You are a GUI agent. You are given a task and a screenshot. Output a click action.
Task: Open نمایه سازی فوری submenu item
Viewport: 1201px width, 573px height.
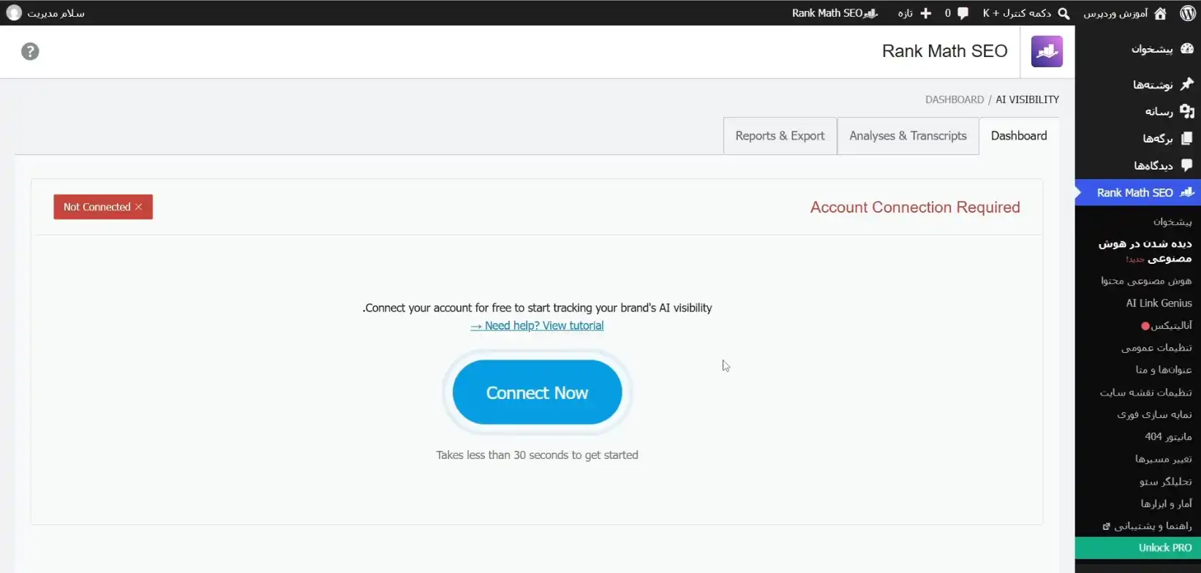coord(1154,414)
